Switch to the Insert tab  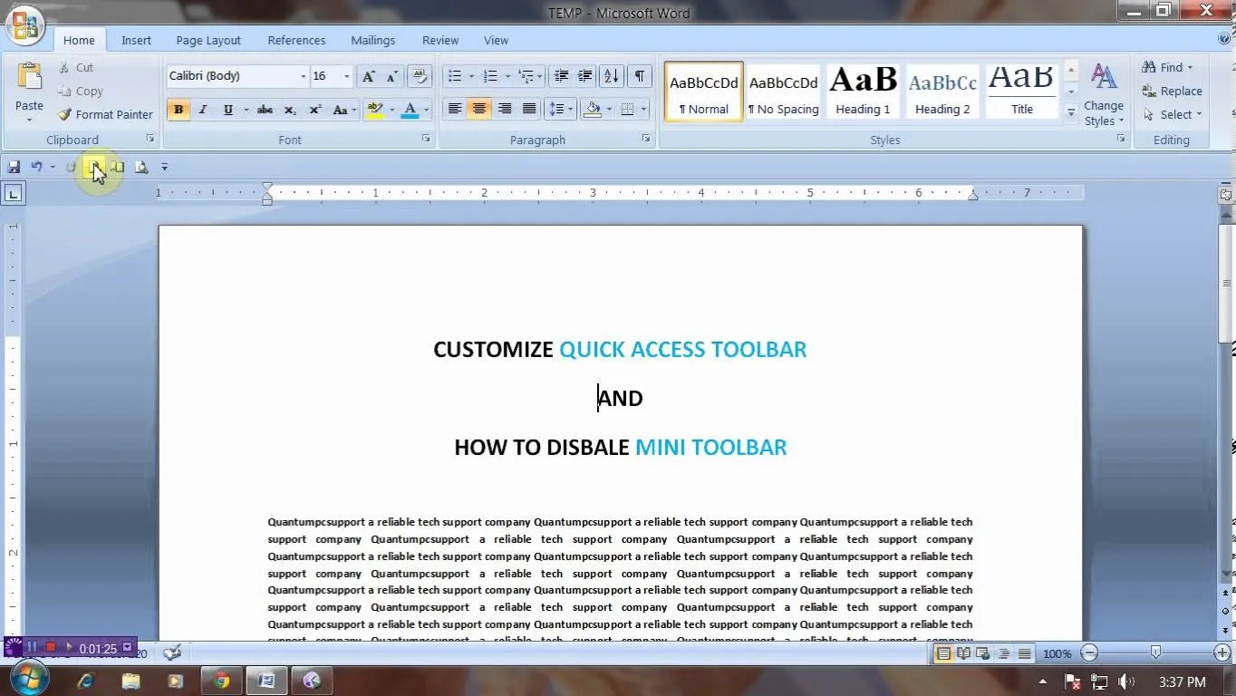click(137, 40)
